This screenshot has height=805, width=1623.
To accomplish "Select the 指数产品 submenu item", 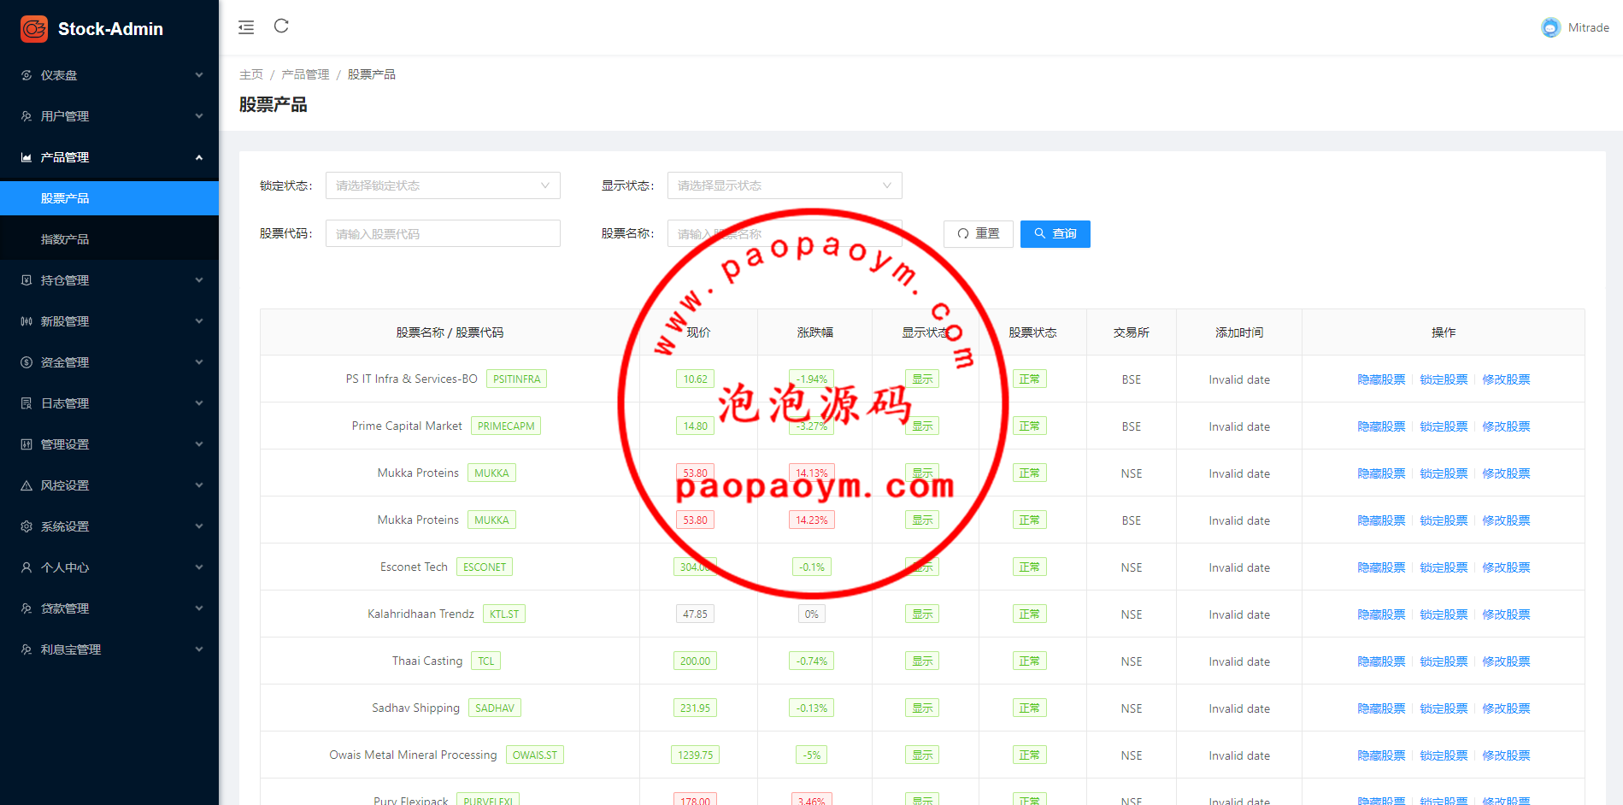I will click(x=109, y=239).
